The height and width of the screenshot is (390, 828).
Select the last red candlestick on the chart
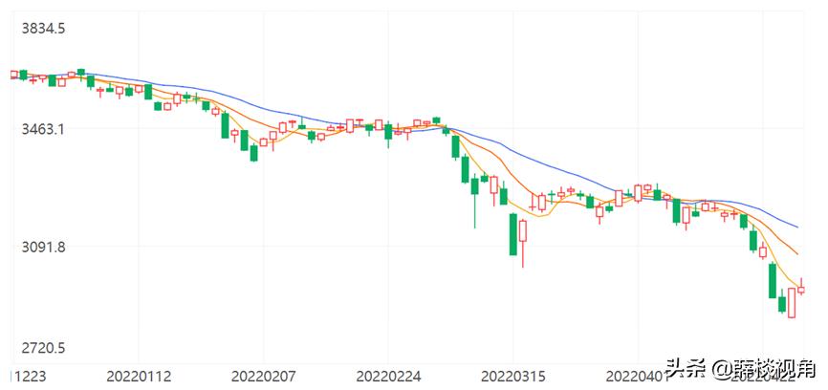[x=801, y=289]
